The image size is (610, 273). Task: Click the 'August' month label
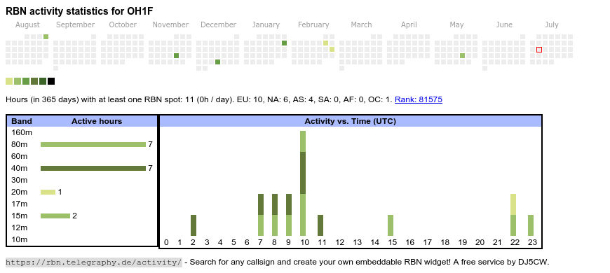point(27,25)
